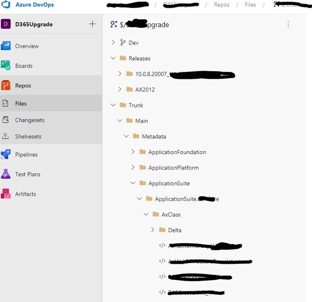The width and height of the screenshot is (312, 302).
Task: Click the ApplicationFoundation folder icon
Action: coord(142,152)
